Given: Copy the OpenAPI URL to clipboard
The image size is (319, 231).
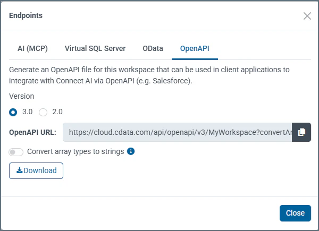Looking at the screenshot, I should point(301,132).
